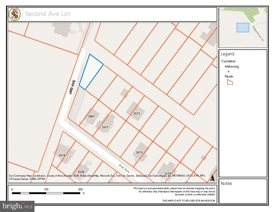Viewport: 275px width, 212px height.
Task: Click the Legend panel heading
Action: [227, 54]
